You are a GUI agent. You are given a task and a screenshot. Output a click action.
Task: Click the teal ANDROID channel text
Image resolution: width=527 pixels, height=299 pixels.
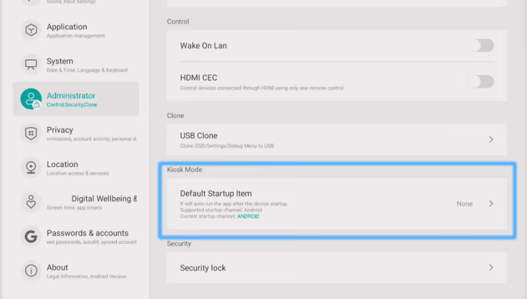click(x=248, y=216)
